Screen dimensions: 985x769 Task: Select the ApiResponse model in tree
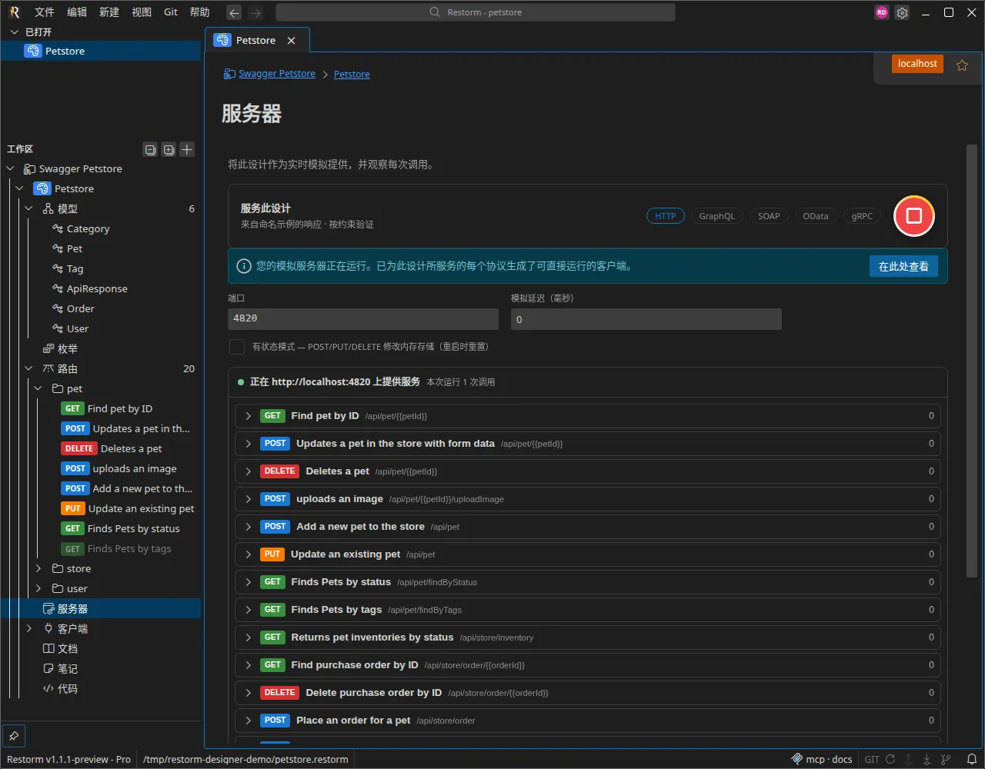[101, 288]
